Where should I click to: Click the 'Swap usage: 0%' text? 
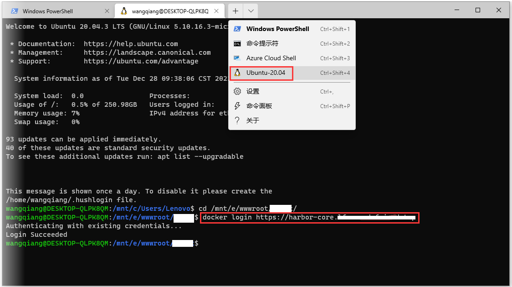tap(47, 122)
